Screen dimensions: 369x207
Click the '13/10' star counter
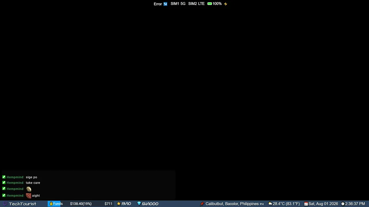tap(126, 204)
